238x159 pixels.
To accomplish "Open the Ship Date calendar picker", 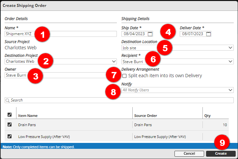I will pyautogui.click(x=150, y=34).
